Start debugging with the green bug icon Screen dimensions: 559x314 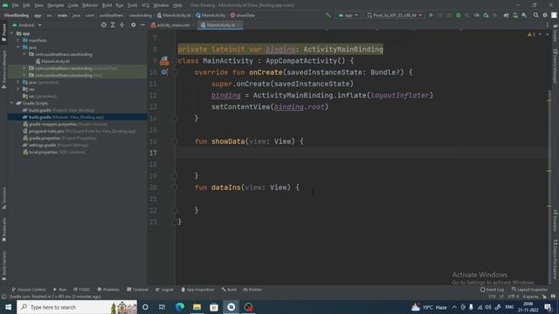tap(458, 16)
